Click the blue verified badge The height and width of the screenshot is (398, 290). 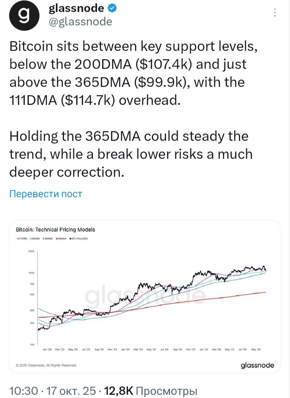[x=112, y=8]
